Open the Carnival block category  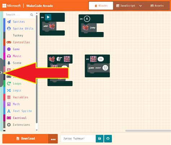19,118
